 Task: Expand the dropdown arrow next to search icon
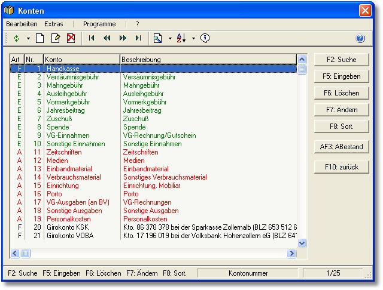coord(169,38)
